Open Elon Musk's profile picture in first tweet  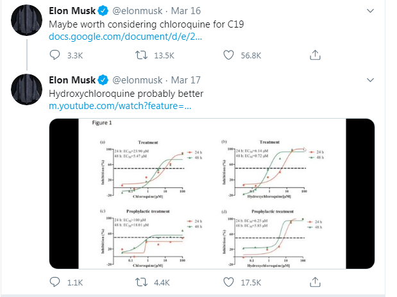[27, 20]
